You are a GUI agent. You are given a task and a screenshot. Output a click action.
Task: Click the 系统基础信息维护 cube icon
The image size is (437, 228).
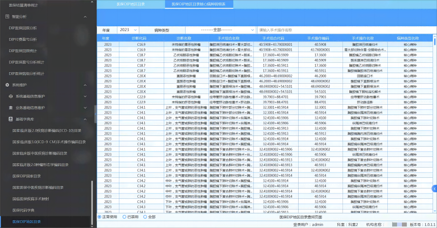[x=11, y=96]
